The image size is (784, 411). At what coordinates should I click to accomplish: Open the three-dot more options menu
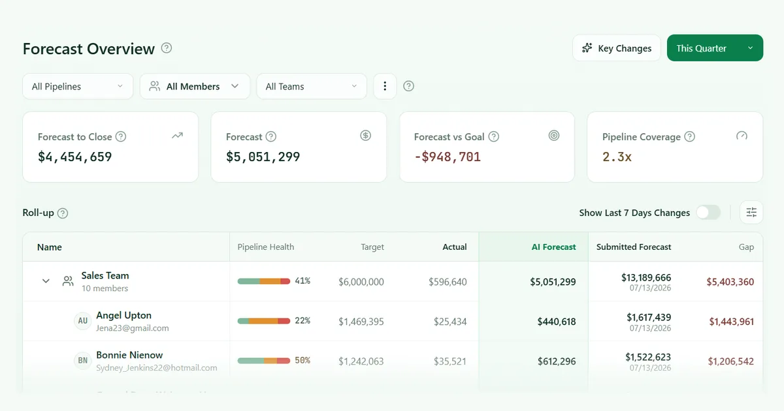385,86
